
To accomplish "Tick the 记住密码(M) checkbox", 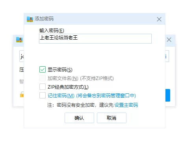I will tap(43, 95).
